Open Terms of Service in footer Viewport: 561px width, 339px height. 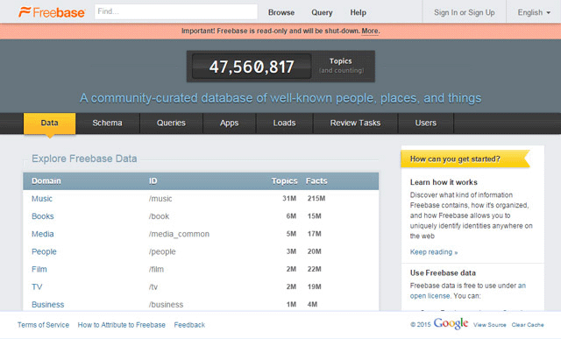(x=43, y=325)
